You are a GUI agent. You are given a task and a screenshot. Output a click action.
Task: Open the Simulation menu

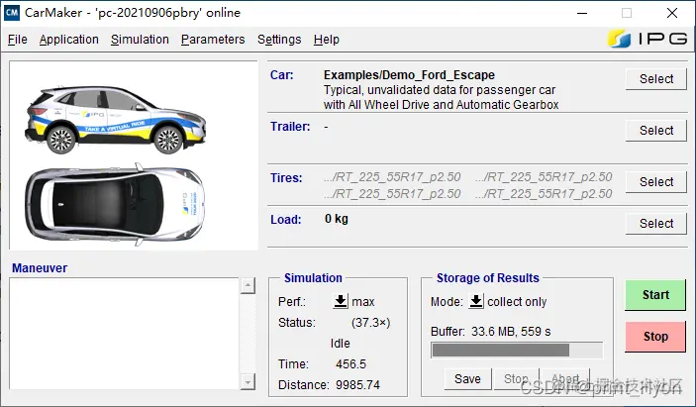tap(140, 40)
